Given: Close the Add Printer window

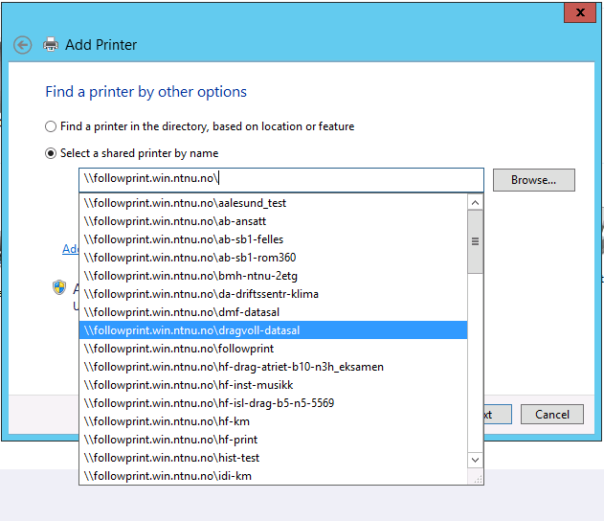Looking at the screenshot, I should 580,12.
